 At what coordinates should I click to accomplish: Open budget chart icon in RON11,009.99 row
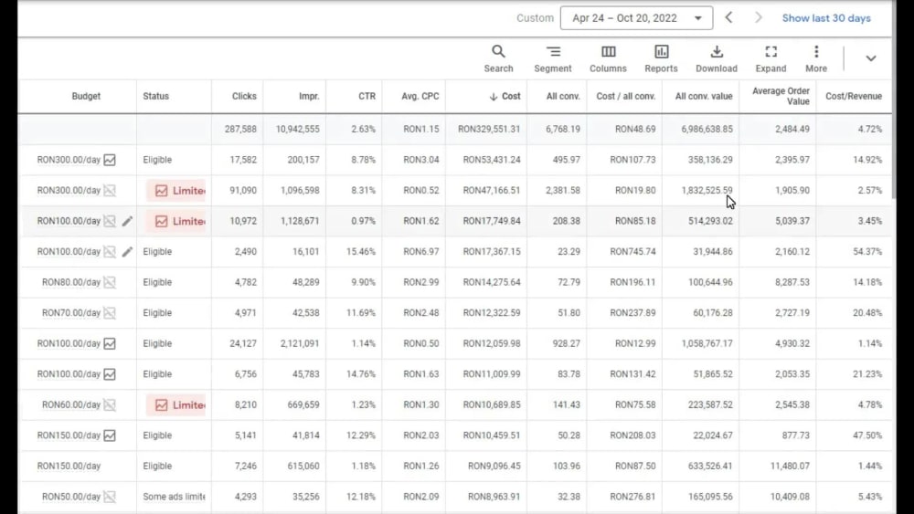pos(110,374)
